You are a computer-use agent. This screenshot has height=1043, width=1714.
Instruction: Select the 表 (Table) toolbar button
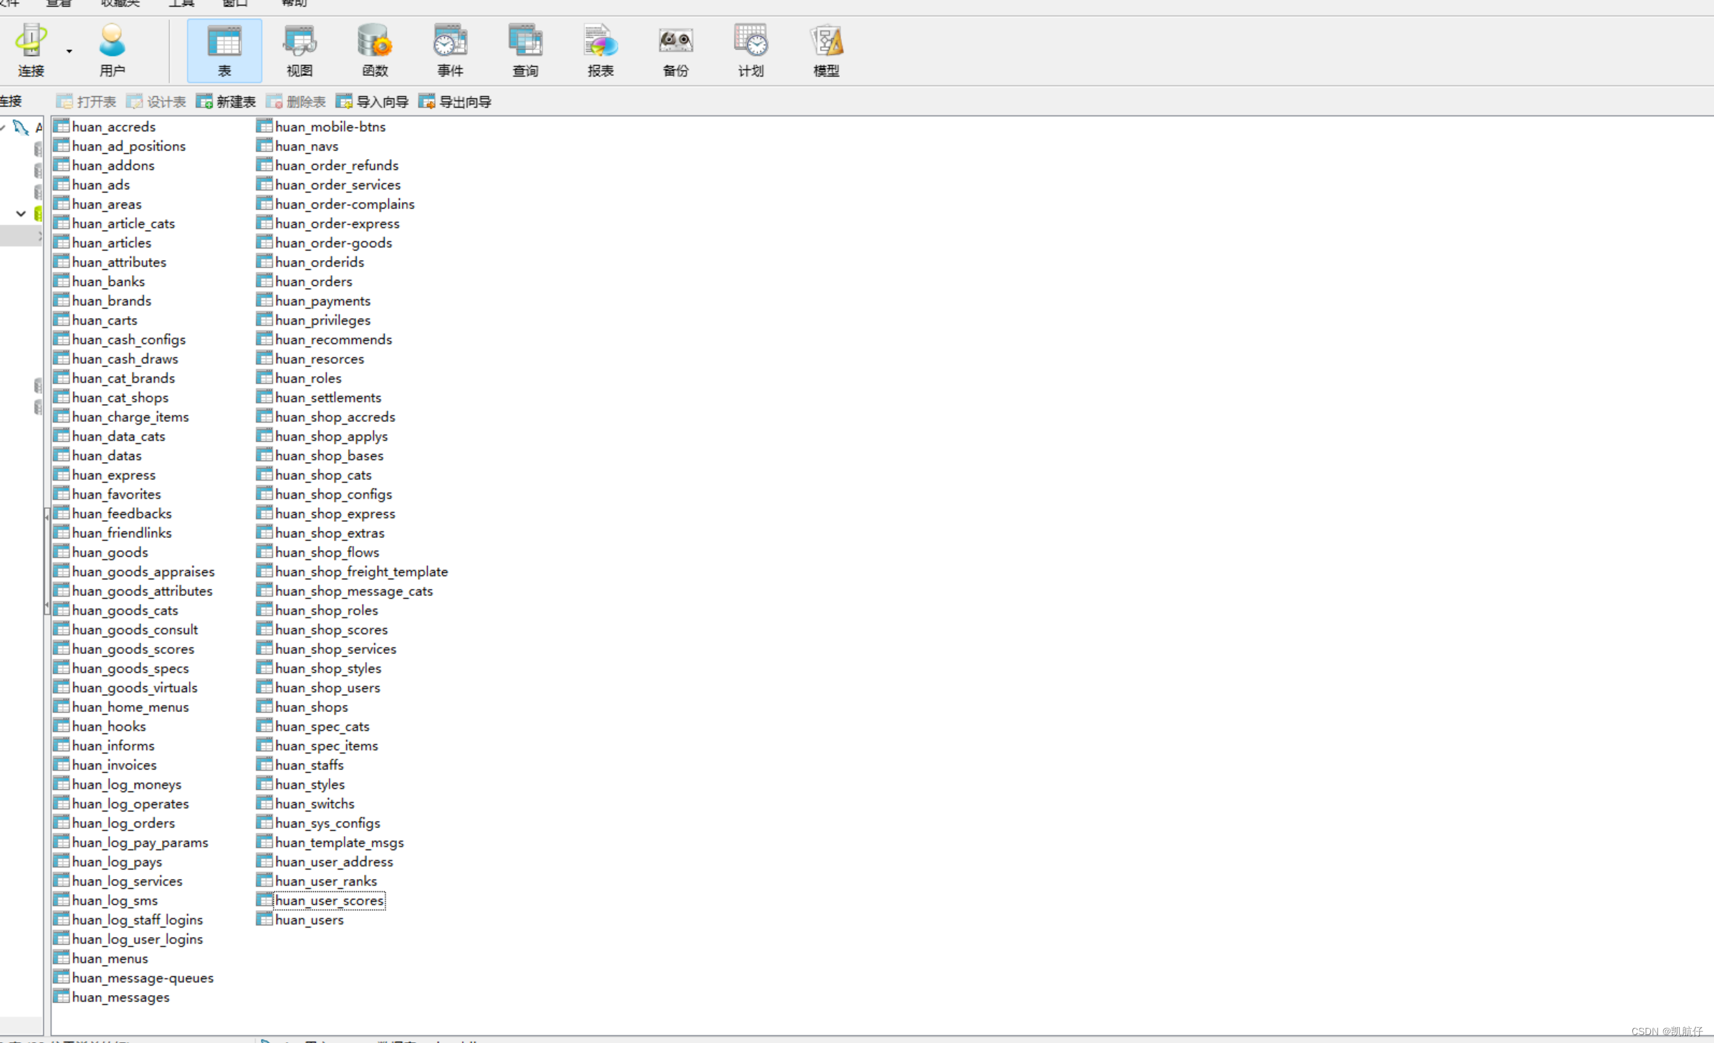(224, 49)
